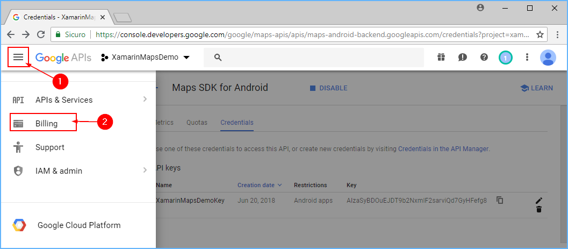Viewport: 568px width, 249px height.
Task: Click the DISABLE API button
Action: click(x=328, y=88)
